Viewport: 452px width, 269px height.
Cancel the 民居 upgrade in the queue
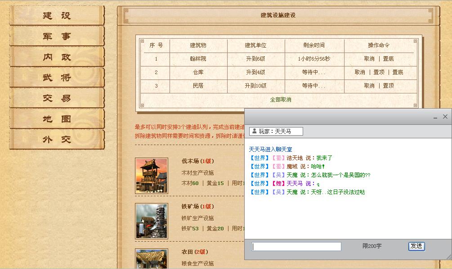(369, 86)
